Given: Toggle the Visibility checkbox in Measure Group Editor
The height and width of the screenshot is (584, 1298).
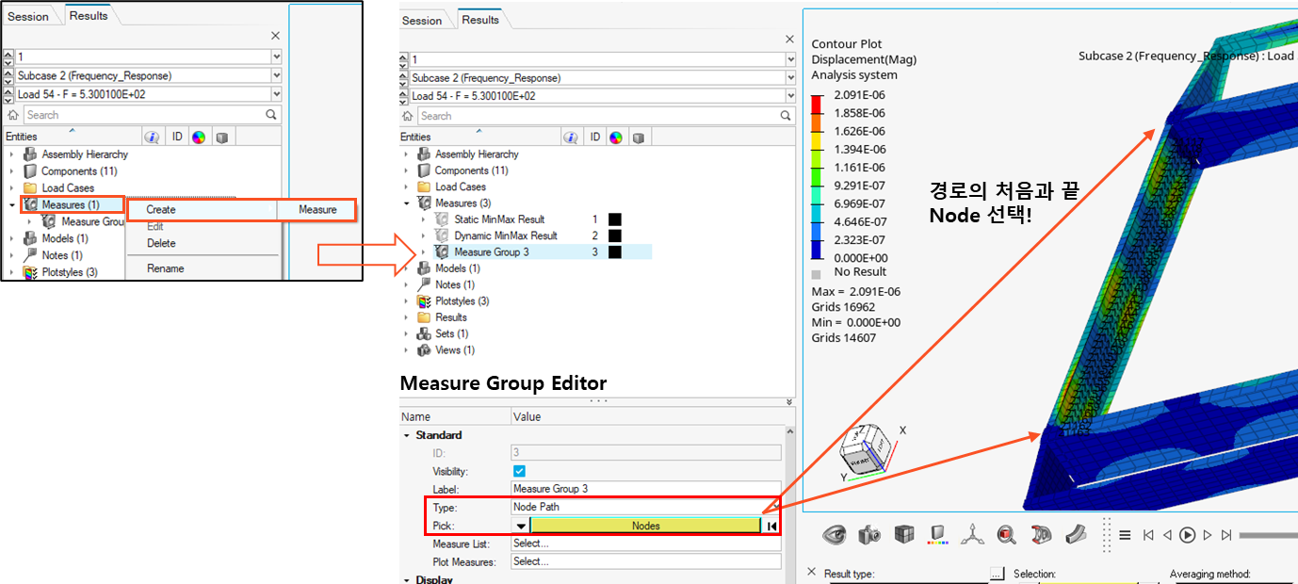Looking at the screenshot, I should tap(520, 471).
